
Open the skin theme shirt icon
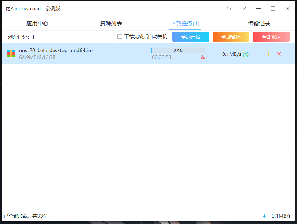pyautogui.click(x=229, y=8)
